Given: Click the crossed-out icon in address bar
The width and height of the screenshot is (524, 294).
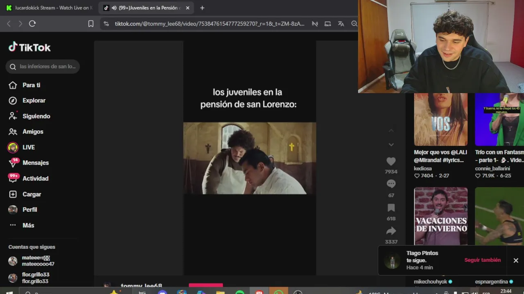Looking at the screenshot, I should click(x=315, y=24).
